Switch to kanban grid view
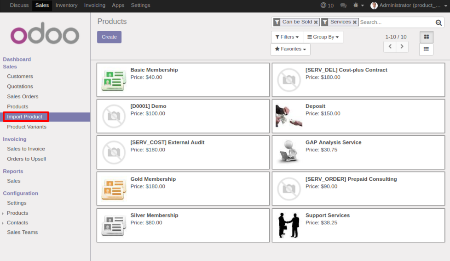The width and height of the screenshot is (450, 261). (426, 37)
